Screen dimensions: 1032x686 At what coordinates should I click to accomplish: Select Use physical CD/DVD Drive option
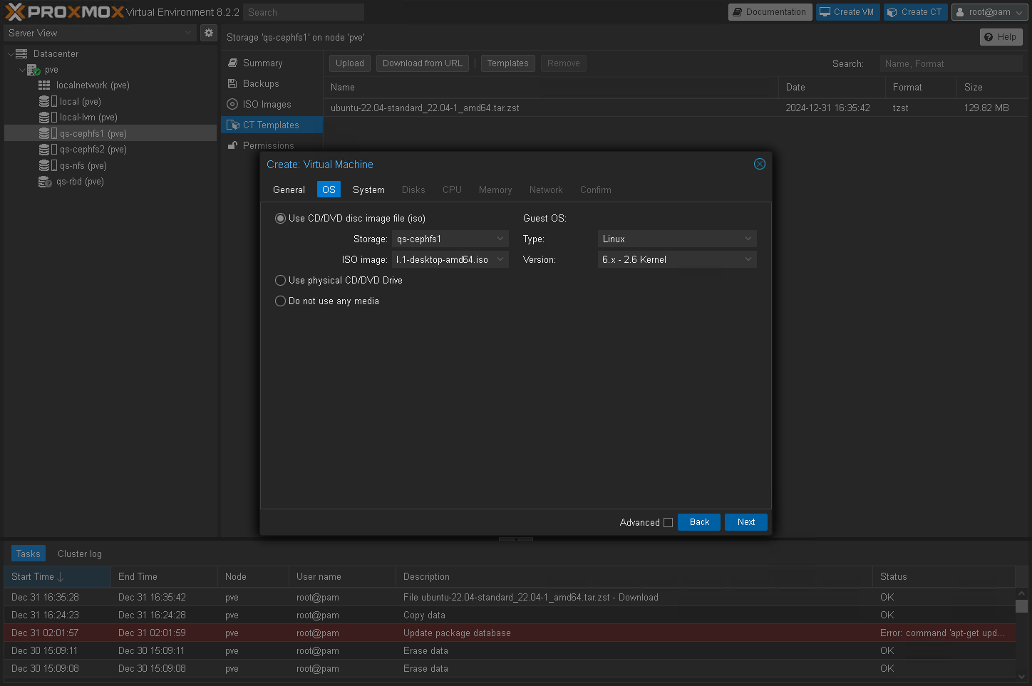click(x=281, y=281)
